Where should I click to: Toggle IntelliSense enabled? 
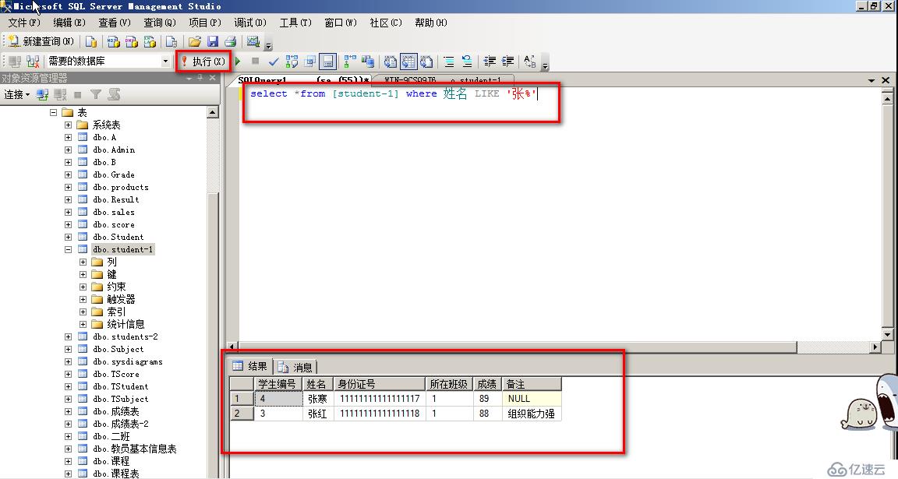327,62
